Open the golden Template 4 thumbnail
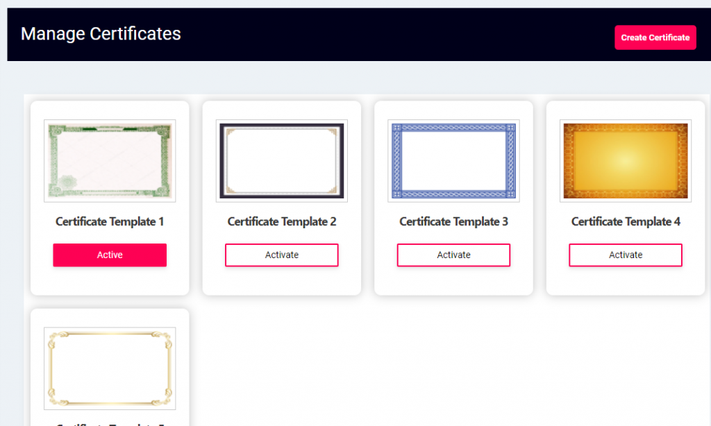 click(x=626, y=161)
